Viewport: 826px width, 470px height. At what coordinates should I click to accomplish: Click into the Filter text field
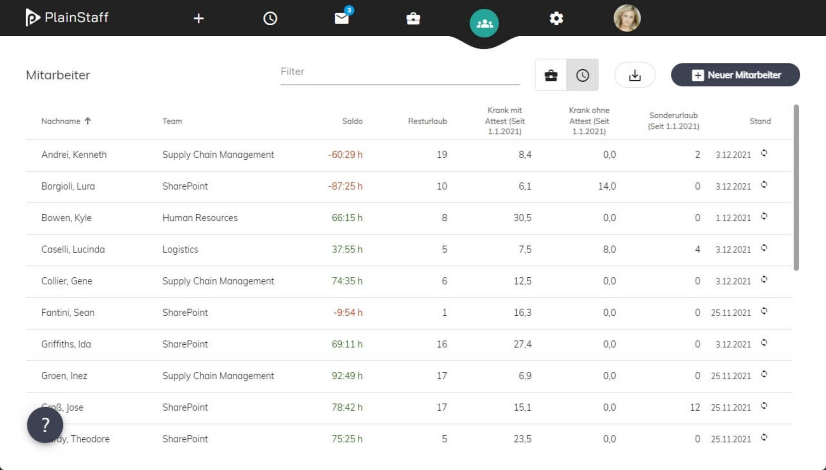(x=400, y=72)
